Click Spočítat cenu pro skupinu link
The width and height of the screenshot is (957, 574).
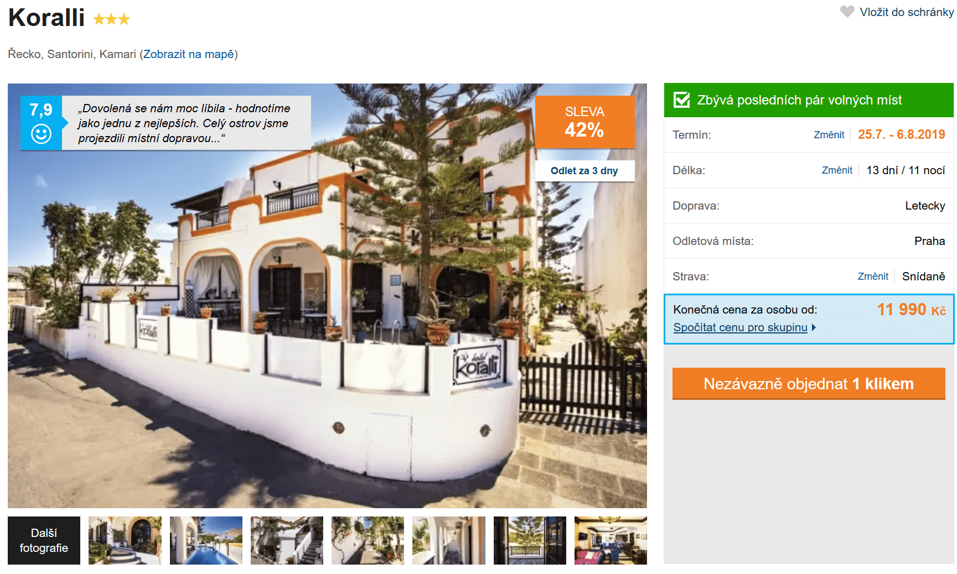[740, 327]
